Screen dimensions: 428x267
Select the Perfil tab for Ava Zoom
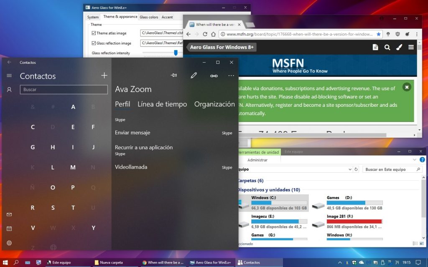click(122, 104)
